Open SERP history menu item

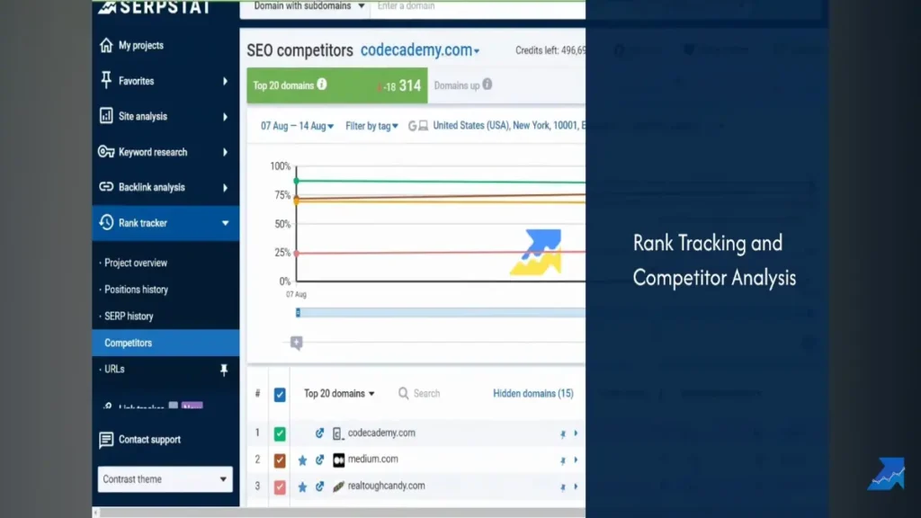point(129,316)
